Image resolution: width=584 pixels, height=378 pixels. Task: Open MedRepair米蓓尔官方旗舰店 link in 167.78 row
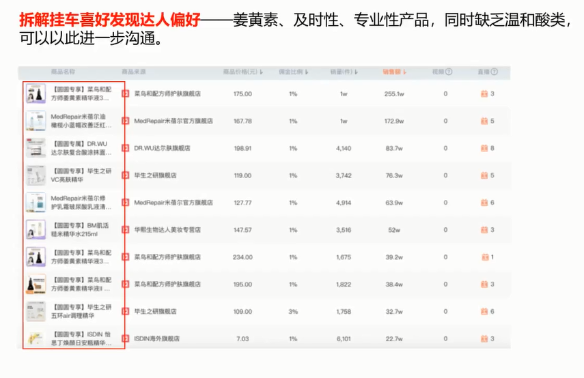click(173, 121)
